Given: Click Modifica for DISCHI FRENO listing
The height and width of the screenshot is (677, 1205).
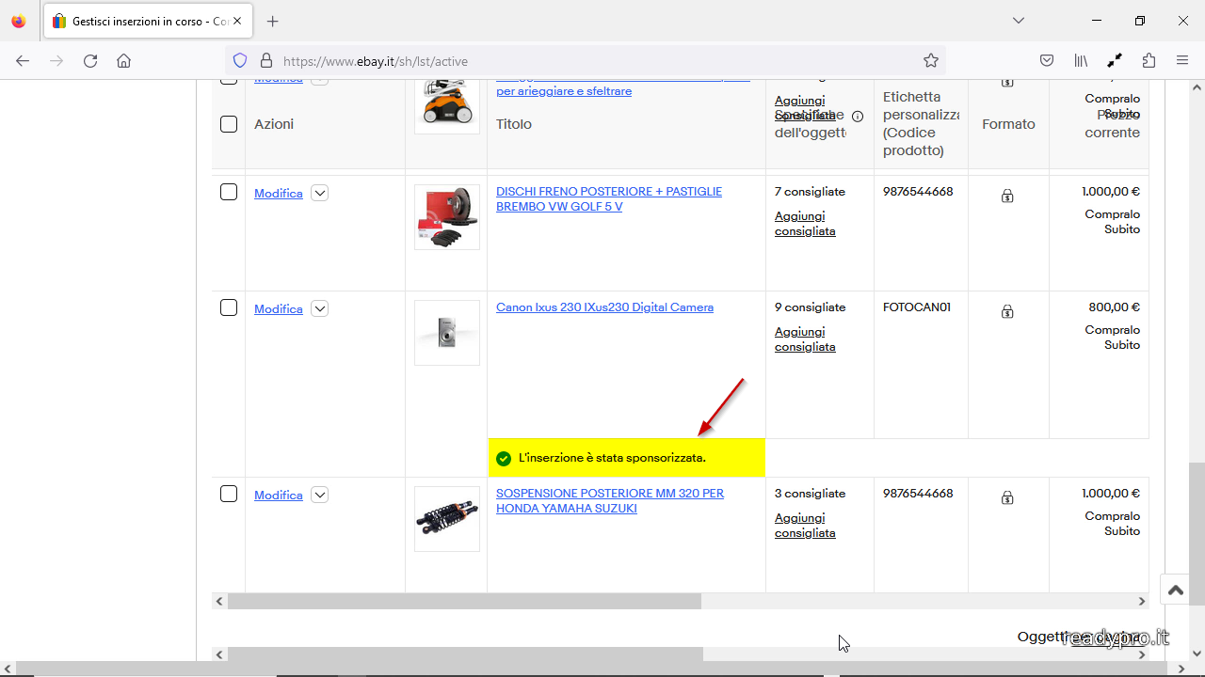Looking at the screenshot, I should click(x=279, y=194).
